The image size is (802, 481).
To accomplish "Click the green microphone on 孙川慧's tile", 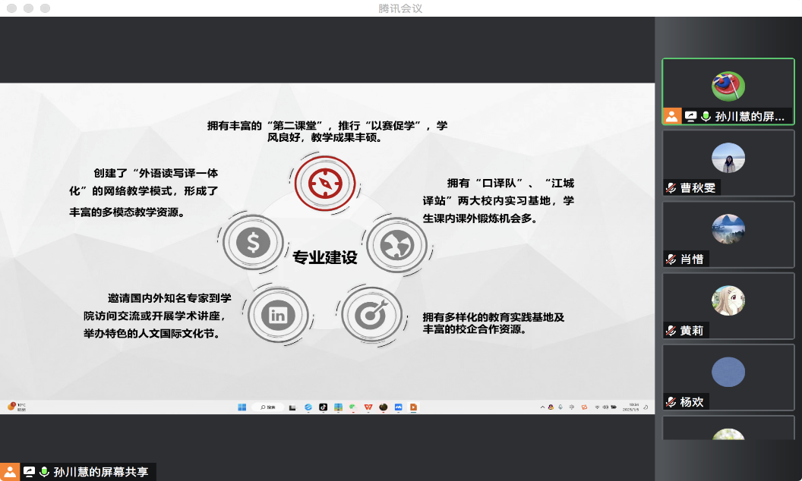I will coord(706,116).
